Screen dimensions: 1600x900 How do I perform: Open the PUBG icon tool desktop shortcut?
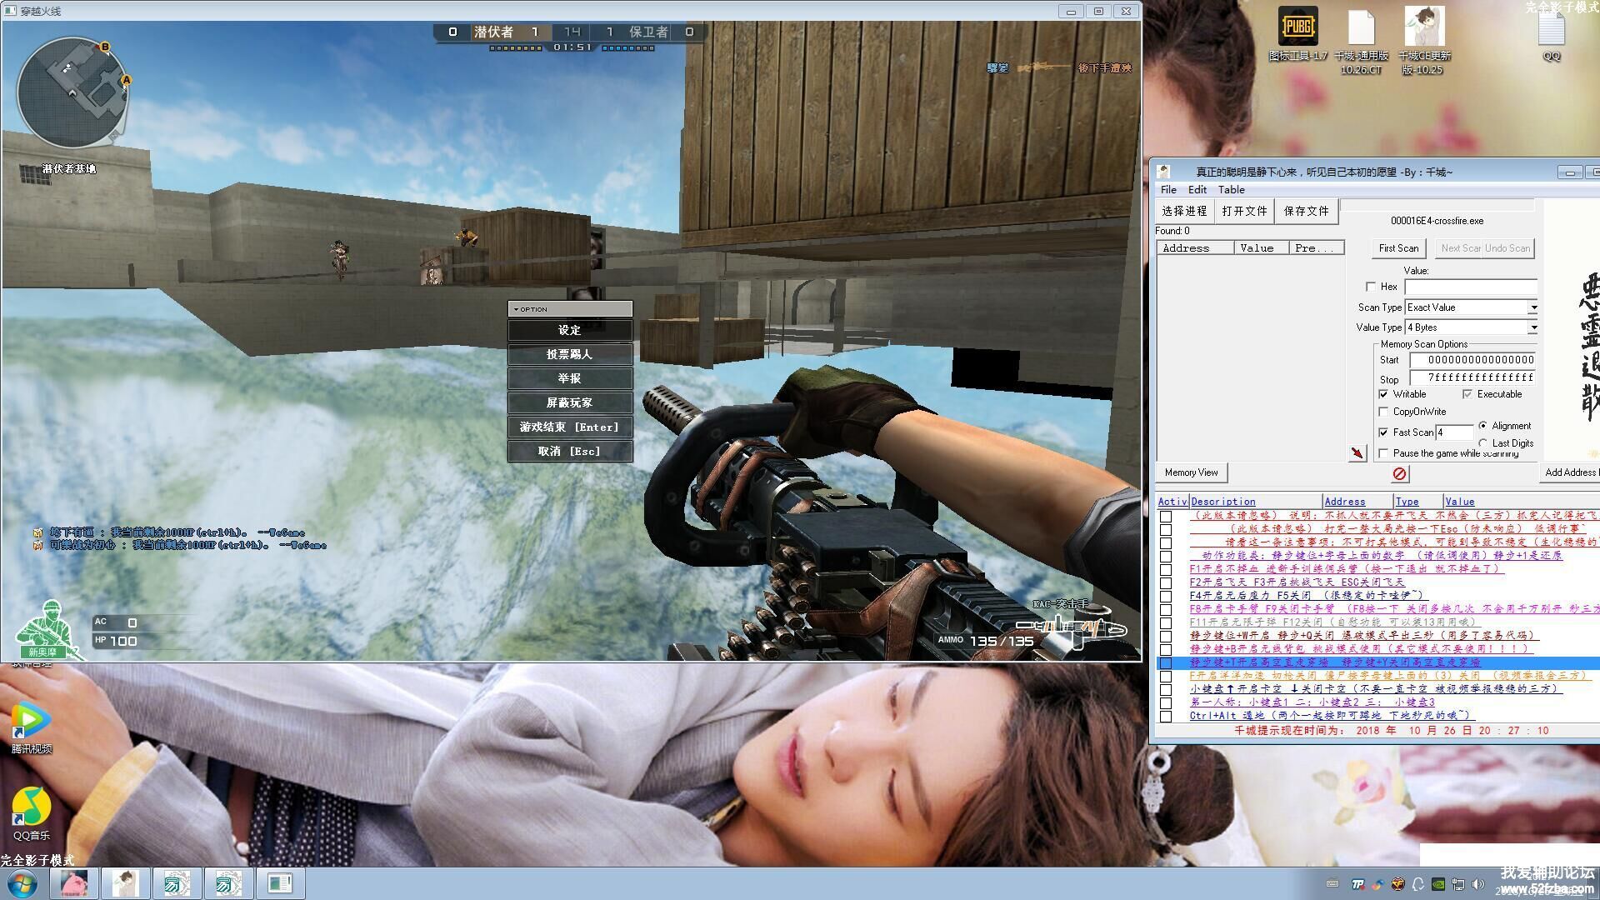(x=1297, y=33)
